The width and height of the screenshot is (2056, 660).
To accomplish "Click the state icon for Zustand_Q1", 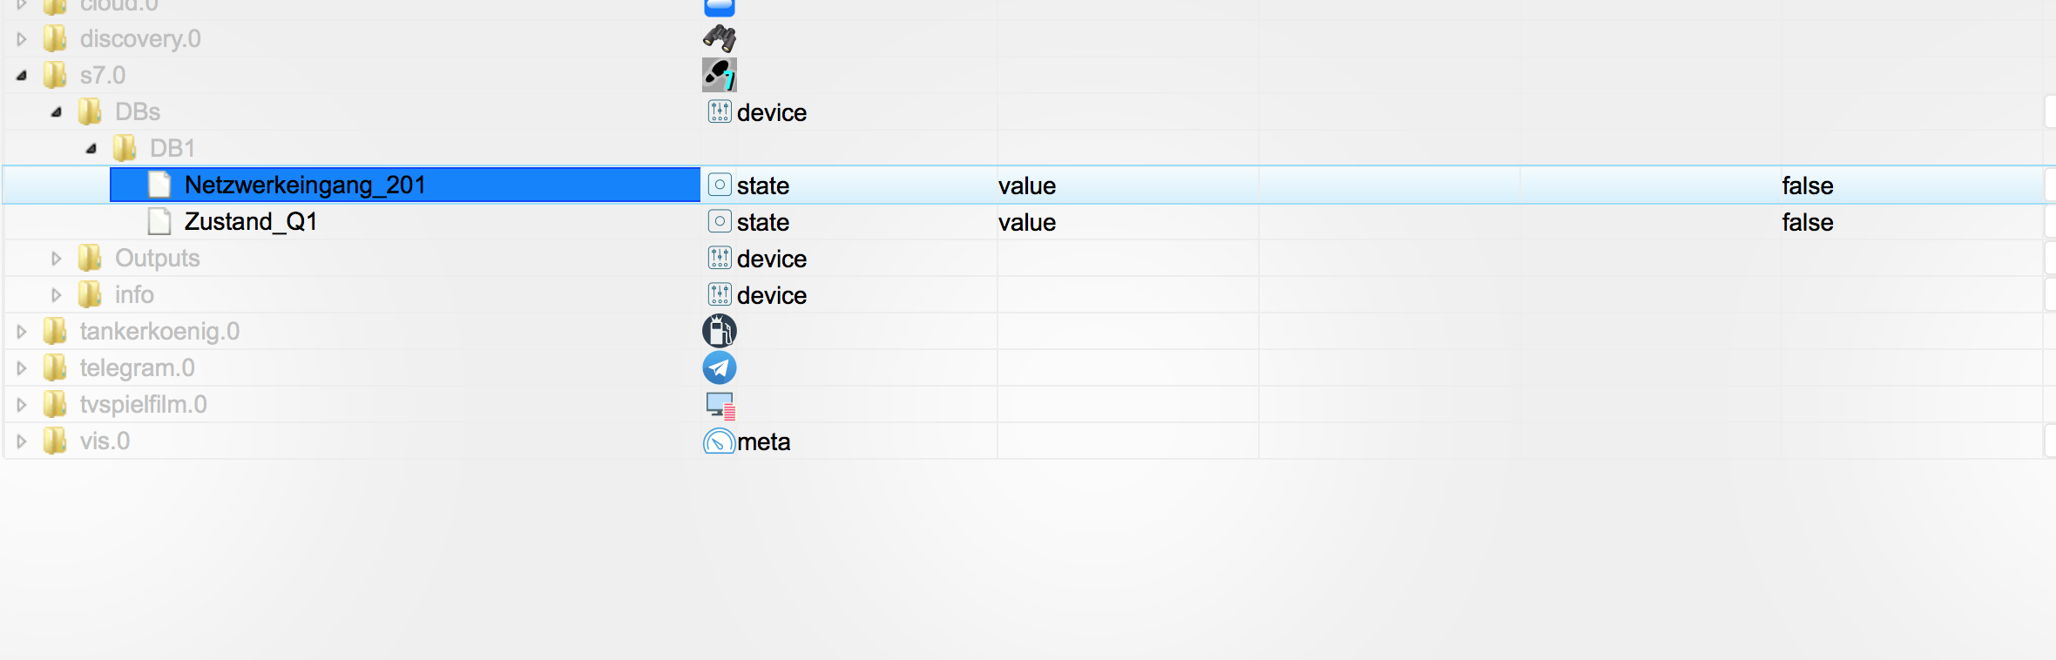I will point(720,221).
